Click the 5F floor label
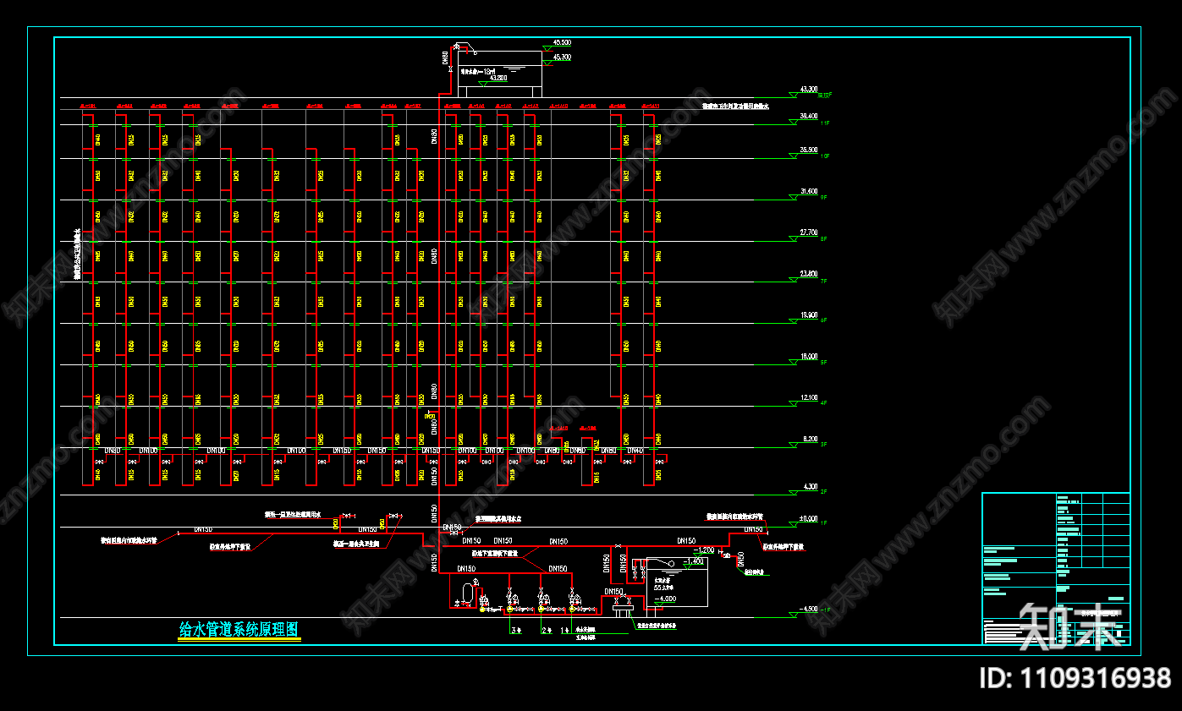This screenshot has height=711, width=1182. point(823,363)
